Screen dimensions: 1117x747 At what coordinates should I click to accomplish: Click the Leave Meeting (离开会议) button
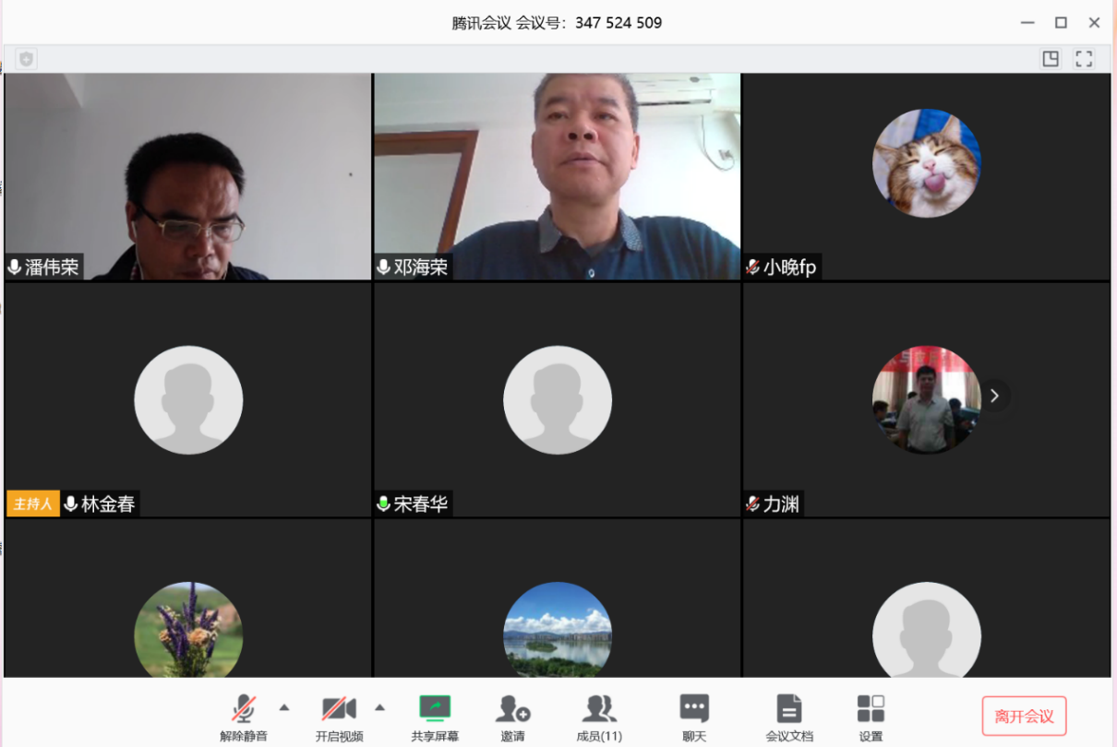[x=1024, y=717]
